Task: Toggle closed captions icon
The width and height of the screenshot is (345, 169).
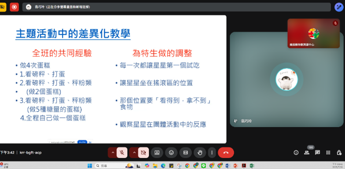Action: click(186, 152)
